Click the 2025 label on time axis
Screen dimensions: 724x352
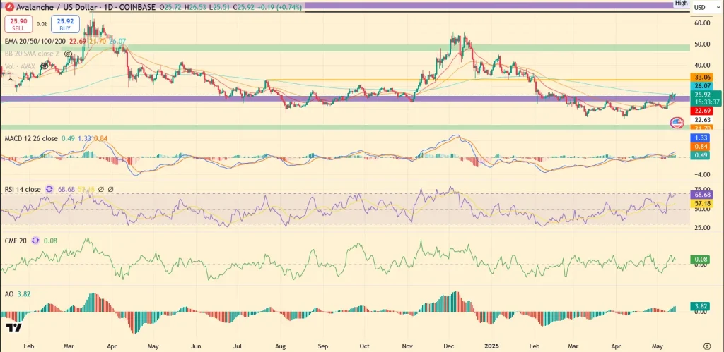tap(491, 346)
